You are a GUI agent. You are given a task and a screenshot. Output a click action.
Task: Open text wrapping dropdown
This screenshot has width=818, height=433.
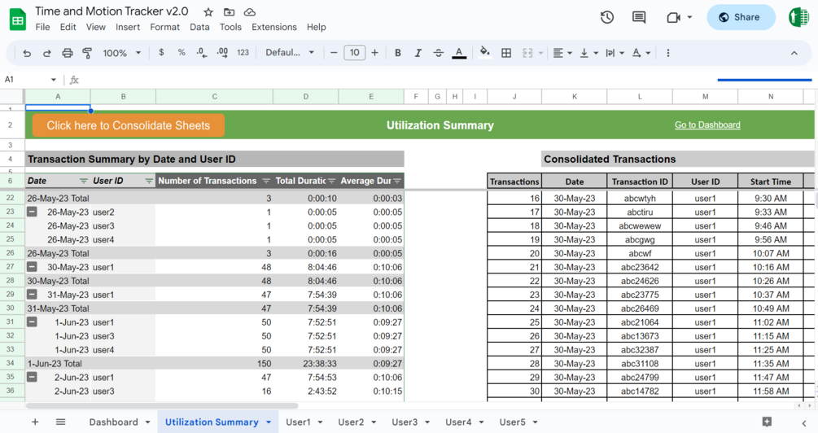pyautogui.click(x=615, y=53)
